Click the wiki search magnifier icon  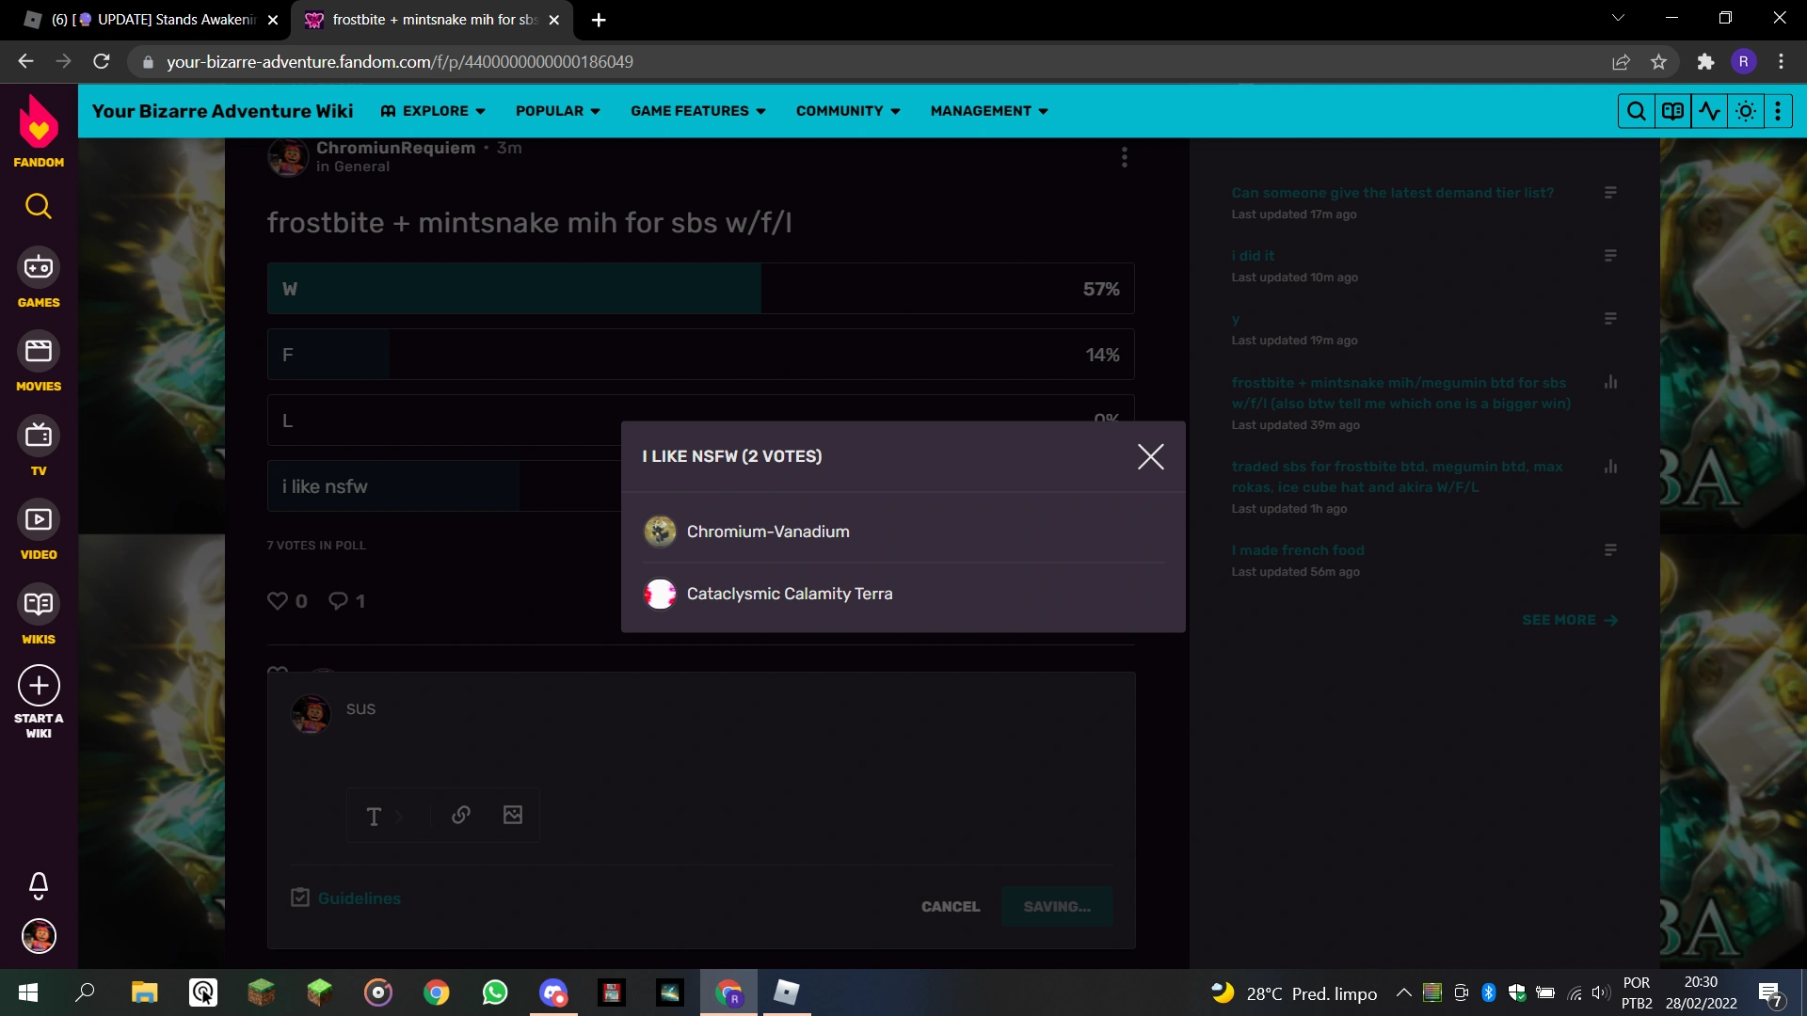(1636, 111)
